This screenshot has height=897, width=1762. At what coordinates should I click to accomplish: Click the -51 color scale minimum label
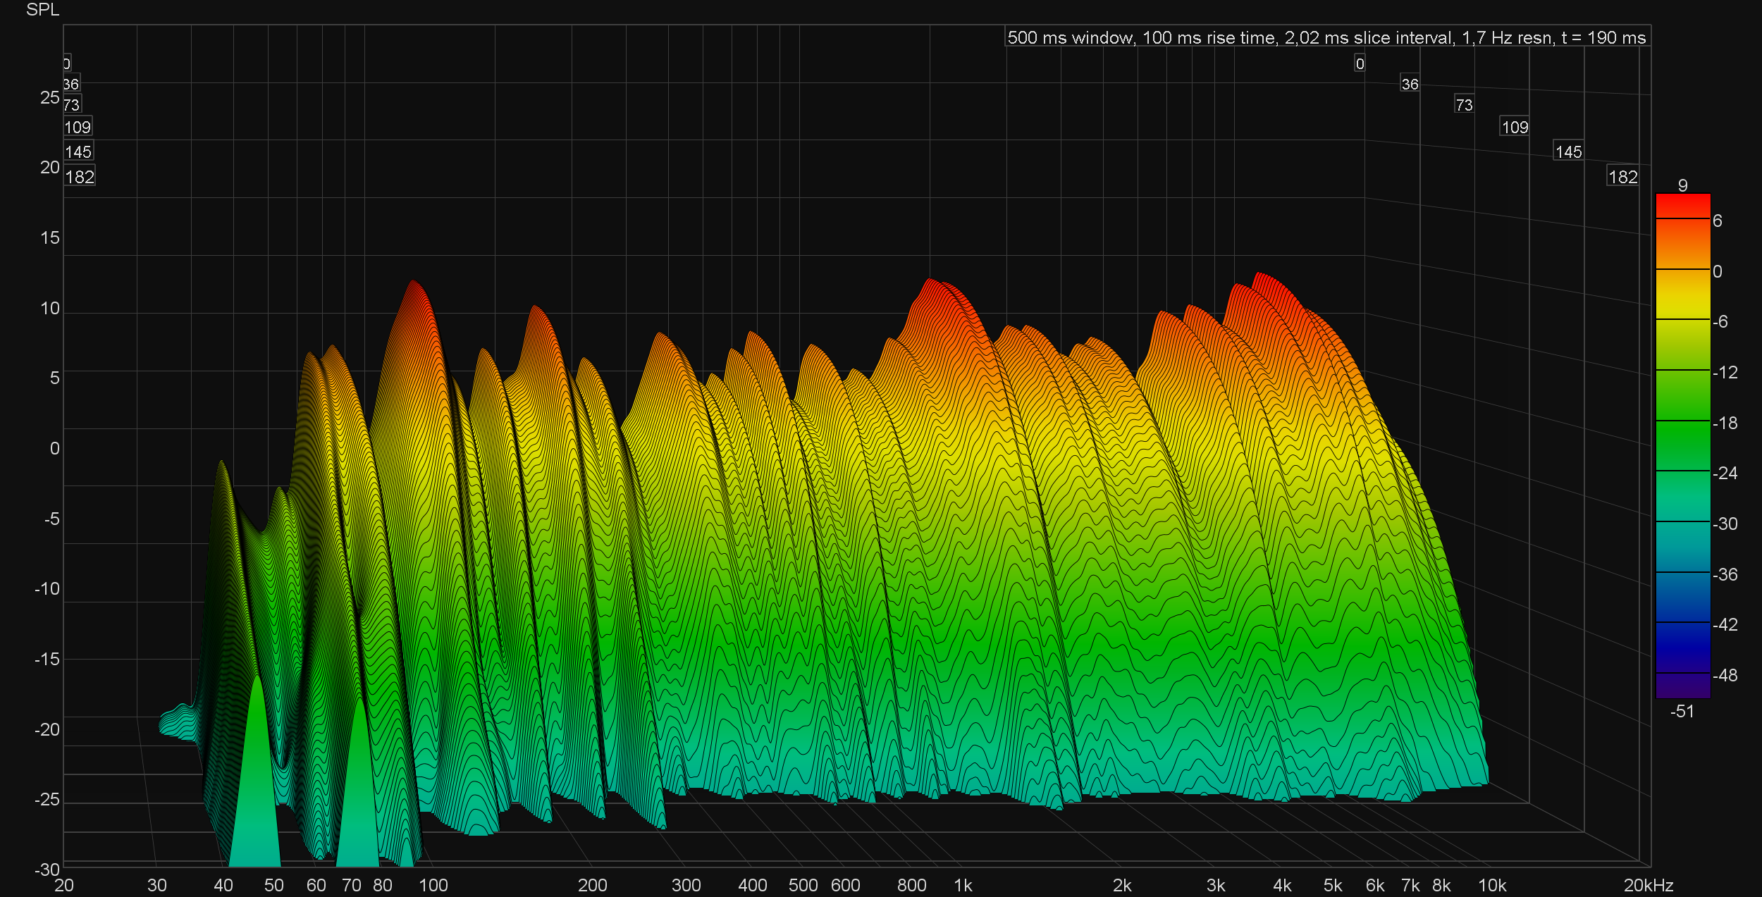[x=1682, y=711]
